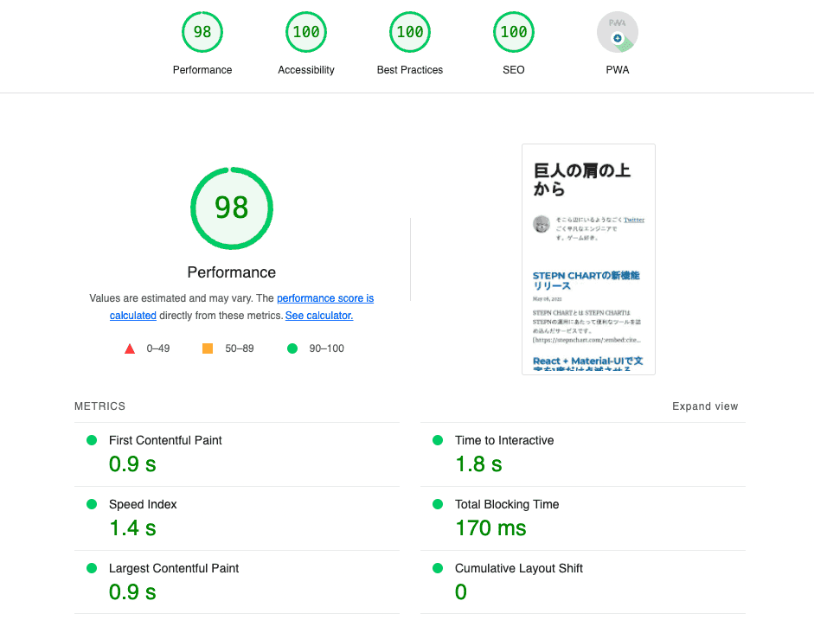Click the Accessibility score gauge

(306, 33)
